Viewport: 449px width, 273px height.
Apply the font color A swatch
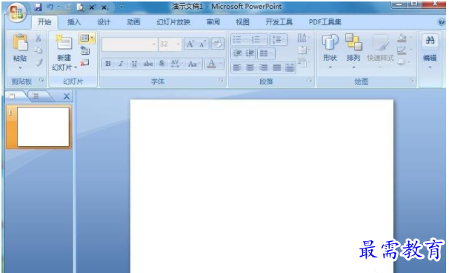(x=211, y=64)
